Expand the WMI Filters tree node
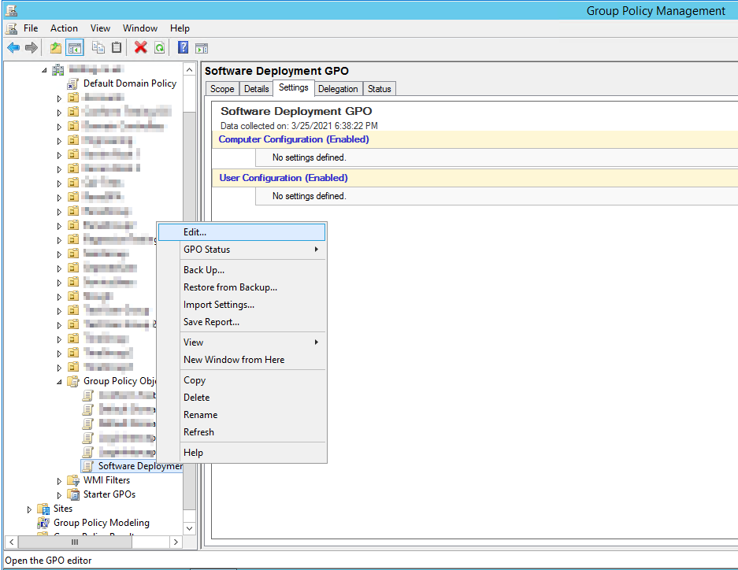The height and width of the screenshot is (570, 738). 59,481
